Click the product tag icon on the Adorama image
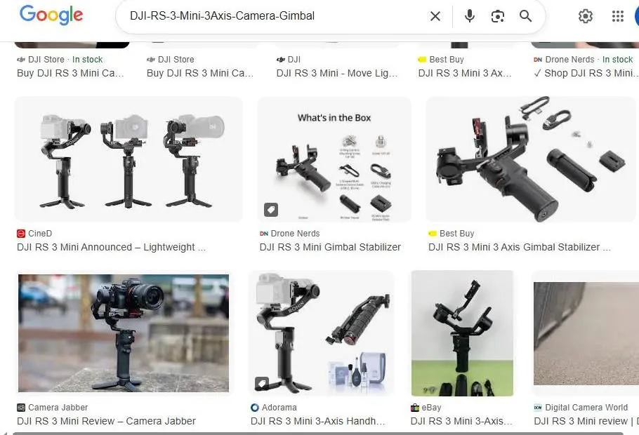The width and height of the screenshot is (639, 435). click(x=262, y=383)
